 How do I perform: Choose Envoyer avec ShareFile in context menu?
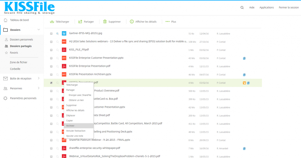point(80,95)
